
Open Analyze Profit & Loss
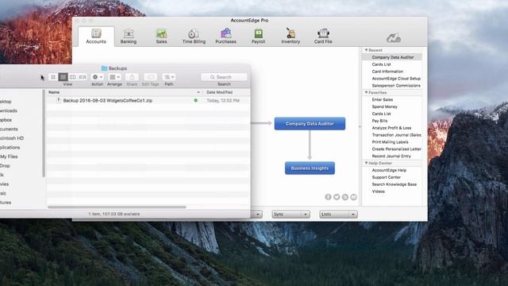[391, 128]
